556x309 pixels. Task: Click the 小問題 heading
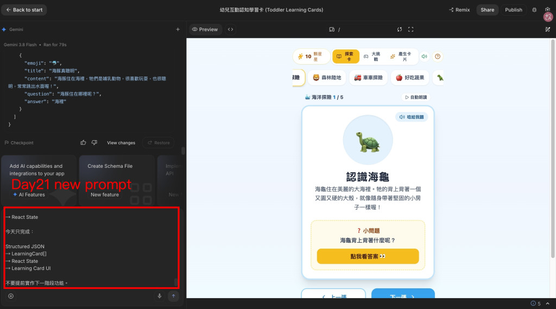368,231
